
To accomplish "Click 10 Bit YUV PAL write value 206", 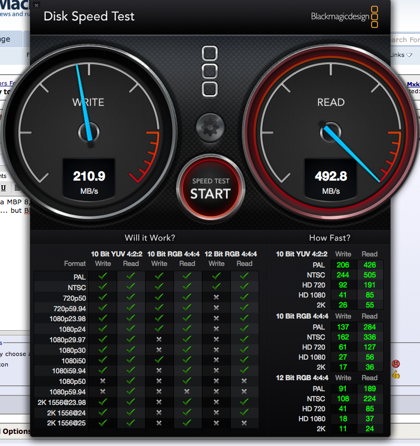I will (x=343, y=265).
